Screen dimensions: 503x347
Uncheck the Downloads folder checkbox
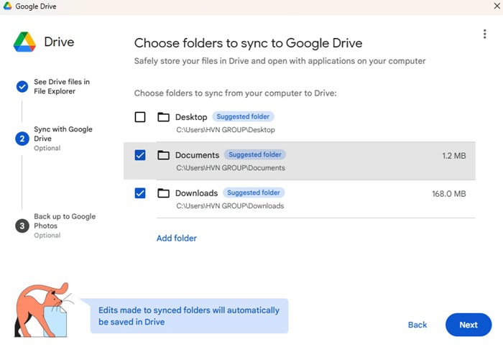click(140, 193)
